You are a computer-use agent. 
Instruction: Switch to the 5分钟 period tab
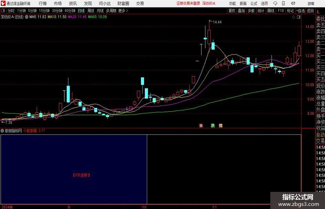(x=32, y=11)
